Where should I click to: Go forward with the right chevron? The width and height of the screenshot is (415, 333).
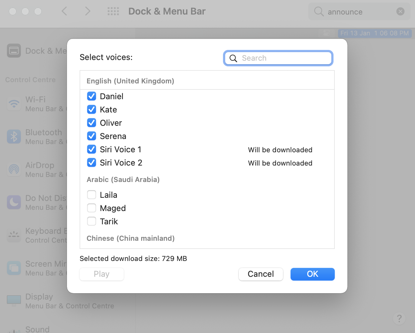[x=88, y=11]
